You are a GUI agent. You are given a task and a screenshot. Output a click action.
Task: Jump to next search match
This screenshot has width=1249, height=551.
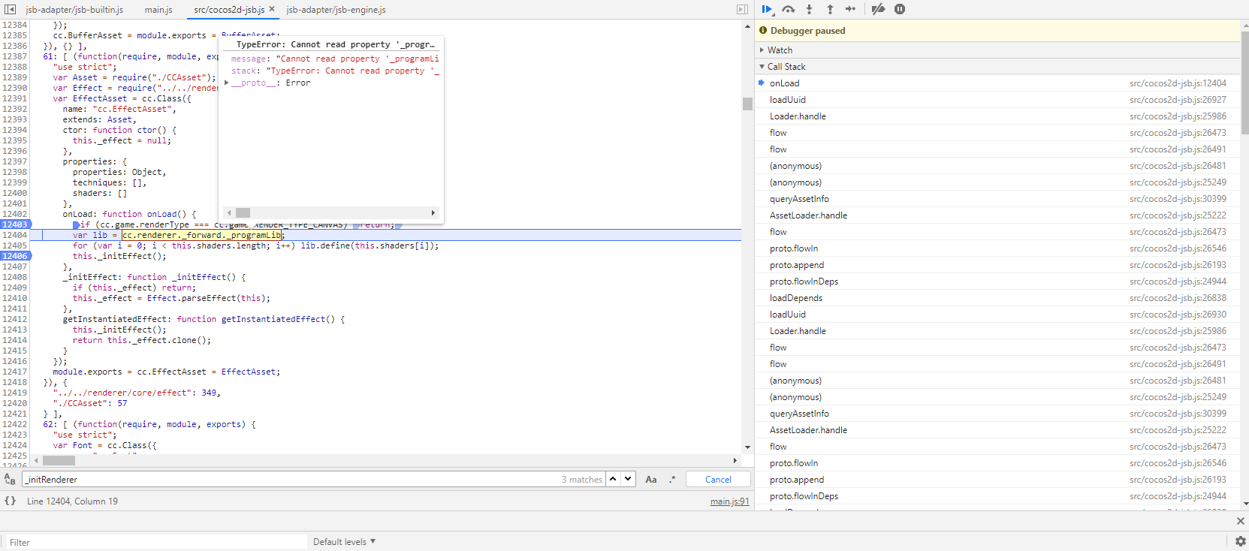(628, 479)
